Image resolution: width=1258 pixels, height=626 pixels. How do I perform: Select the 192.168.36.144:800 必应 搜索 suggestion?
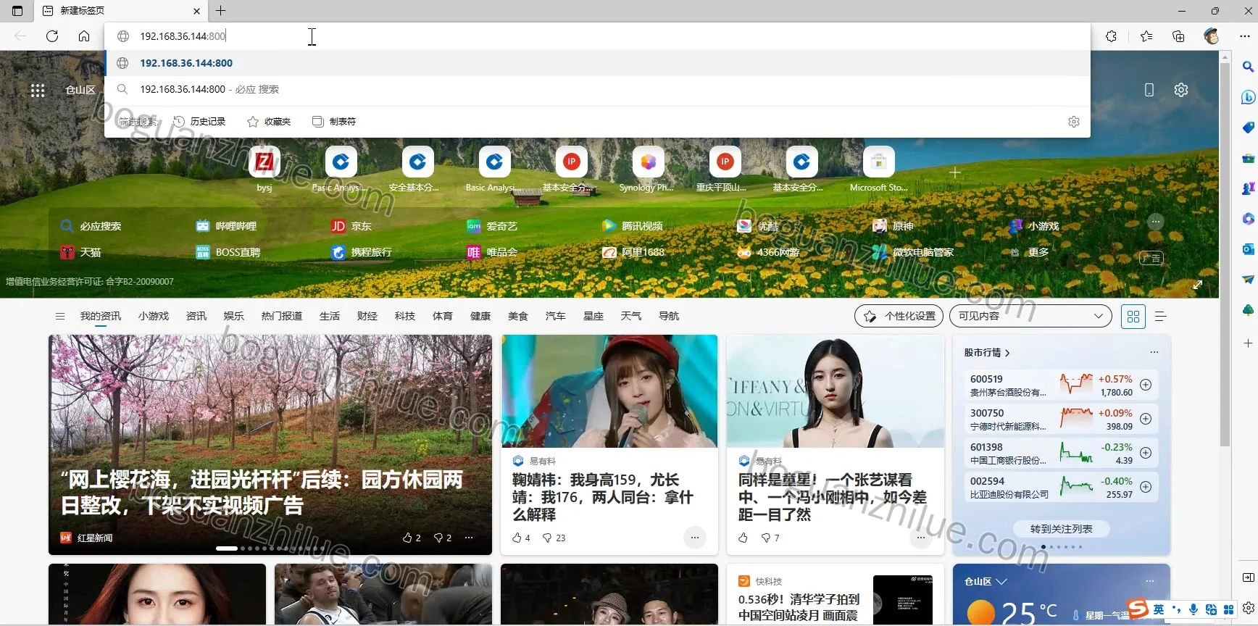(x=599, y=89)
